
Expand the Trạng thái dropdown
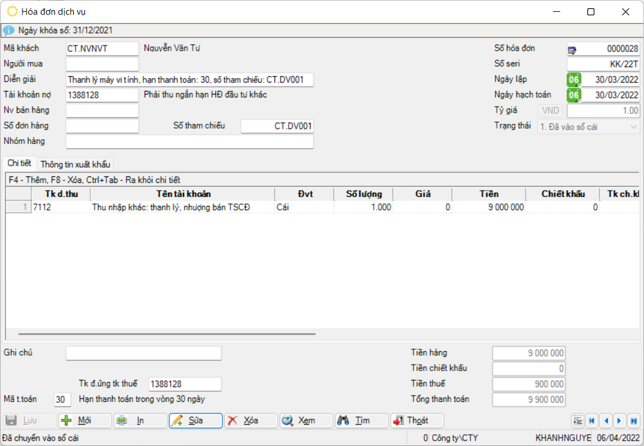point(633,126)
